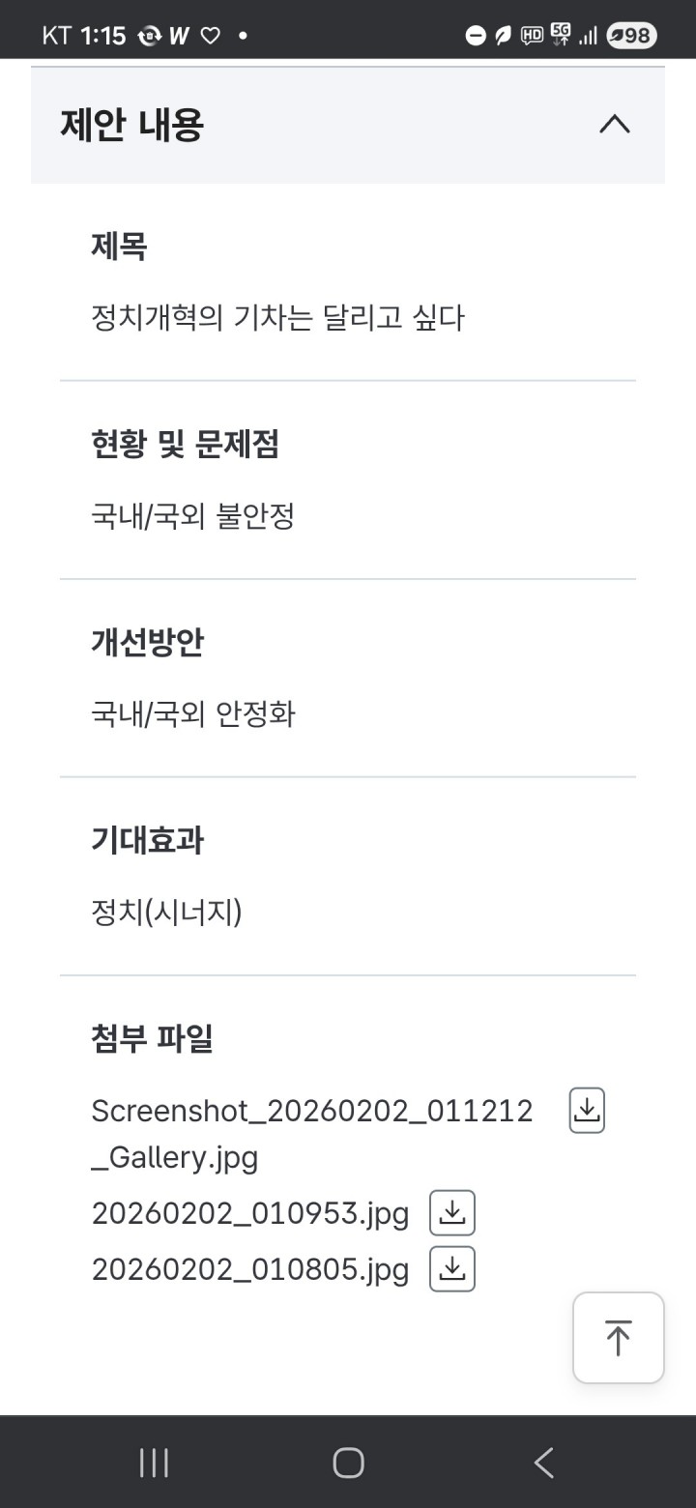696x1508 pixels.
Task: Tap the scroll-to-top arrow button
Action: pos(618,1338)
